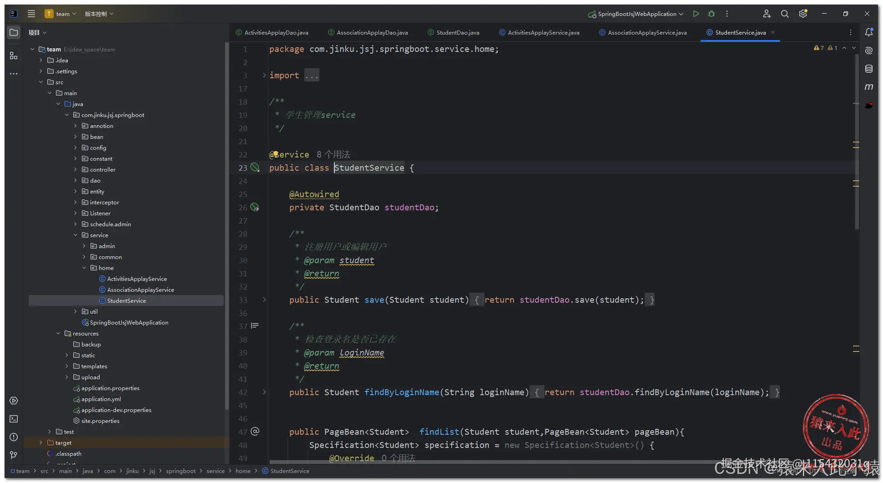Image resolution: width=883 pixels, height=483 pixels.
Task: Open editor tabs more options menu
Action: [x=851, y=32]
